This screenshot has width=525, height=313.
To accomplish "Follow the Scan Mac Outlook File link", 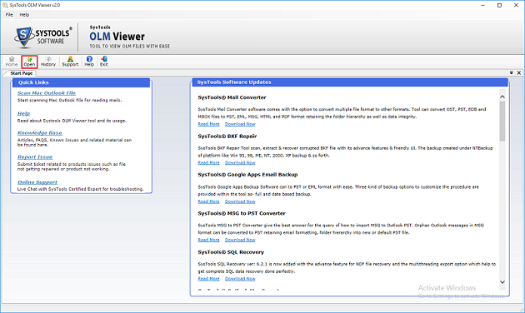I will click(x=47, y=93).
